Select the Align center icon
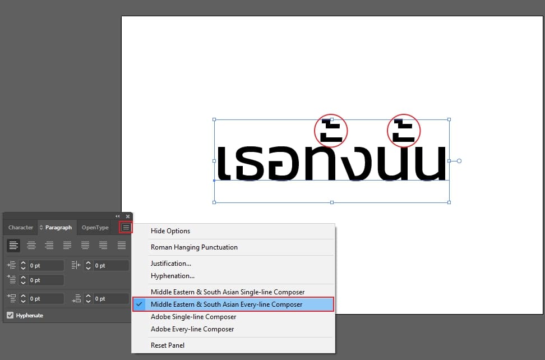Image resolution: width=545 pixels, height=360 pixels. click(x=31, y=246)
